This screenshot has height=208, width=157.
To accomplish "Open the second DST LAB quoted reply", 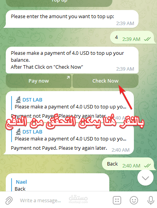I will pos(69,135).
